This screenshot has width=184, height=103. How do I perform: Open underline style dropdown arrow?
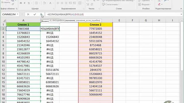tap(32, 3)
